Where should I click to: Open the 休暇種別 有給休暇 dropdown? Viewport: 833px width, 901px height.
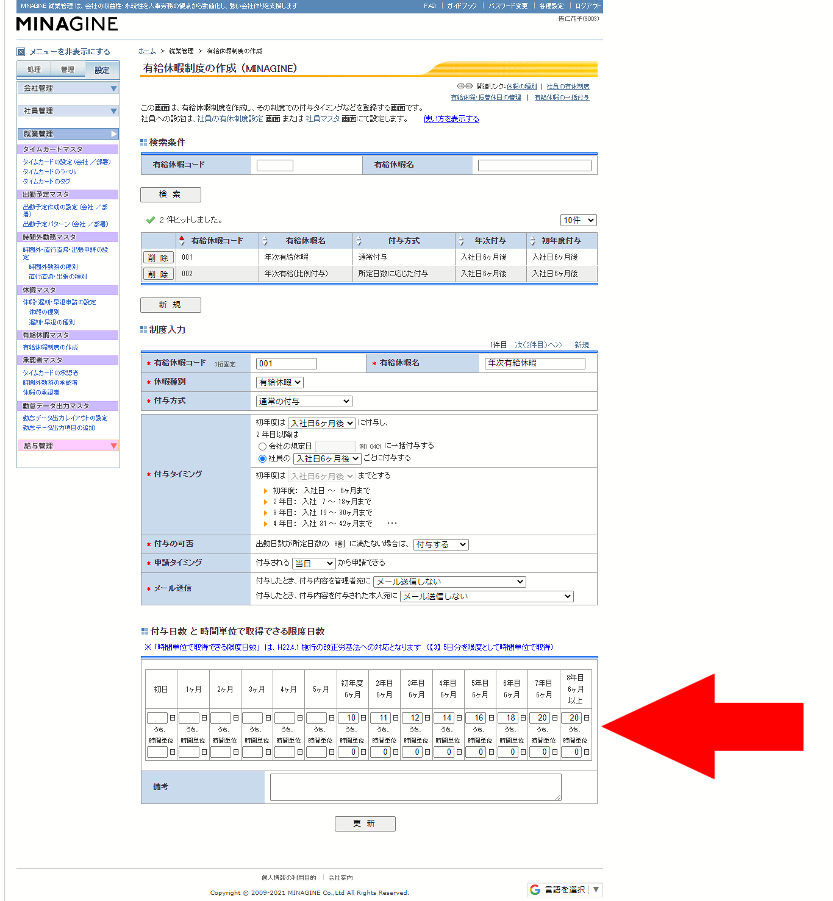279,382
